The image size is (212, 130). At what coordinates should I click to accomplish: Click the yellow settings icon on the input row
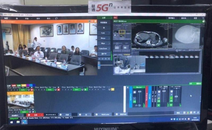click(x=113, y=89)
